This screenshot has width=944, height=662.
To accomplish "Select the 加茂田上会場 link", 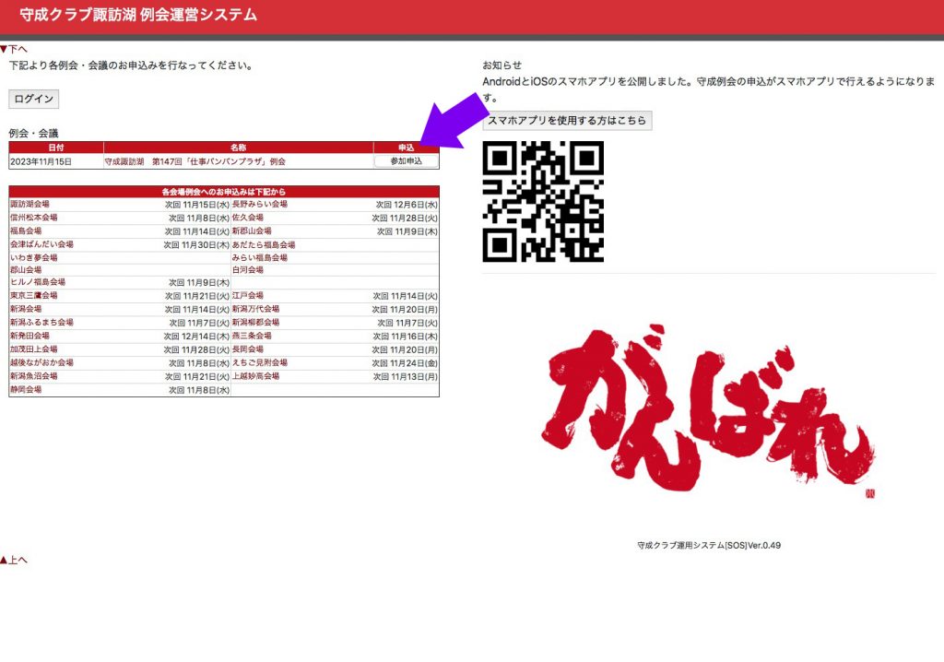I will (34, 349).
